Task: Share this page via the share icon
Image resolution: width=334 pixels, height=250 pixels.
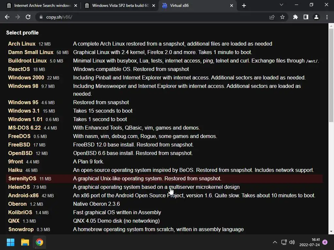Action: point(272,17)
